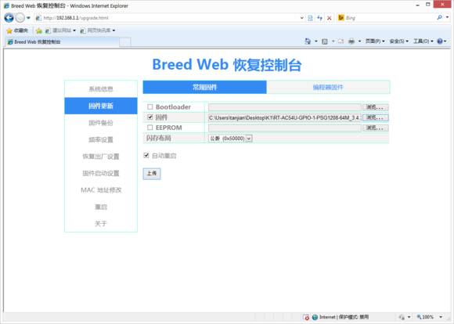Click the Home page toolbar icon

(x=308, y=41)
